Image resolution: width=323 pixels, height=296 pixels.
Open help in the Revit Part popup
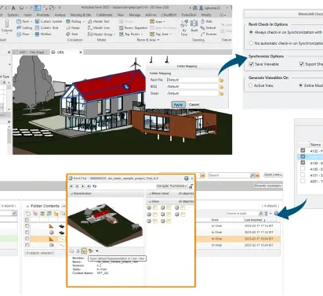[x=187, y=179]
